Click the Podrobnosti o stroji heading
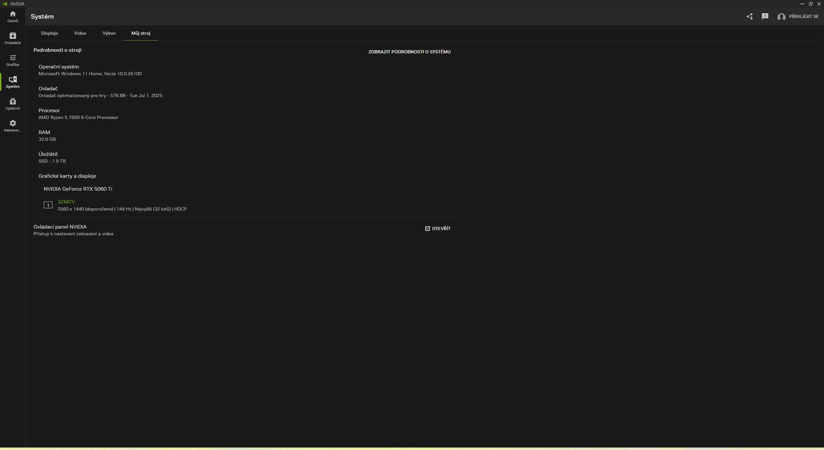Image resolution: width=824 pixels, height=450 pixels. coord(57,50)
